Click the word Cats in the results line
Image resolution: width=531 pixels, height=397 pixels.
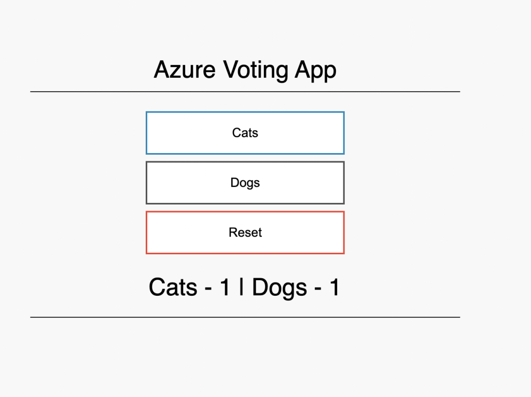click(173, 288)
